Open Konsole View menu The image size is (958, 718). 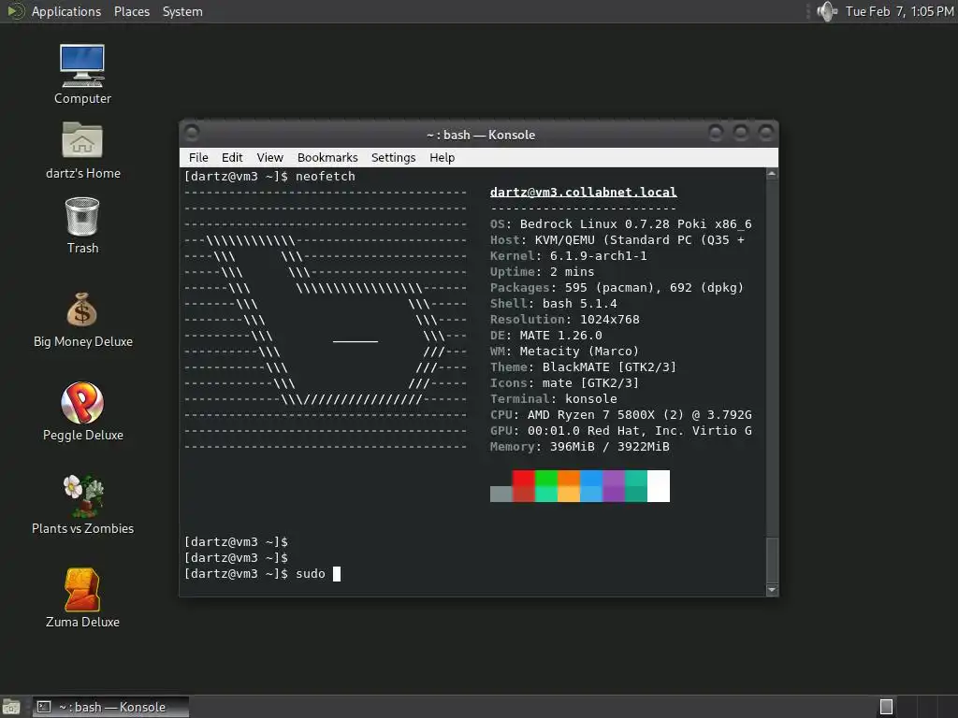pos(269,157)
